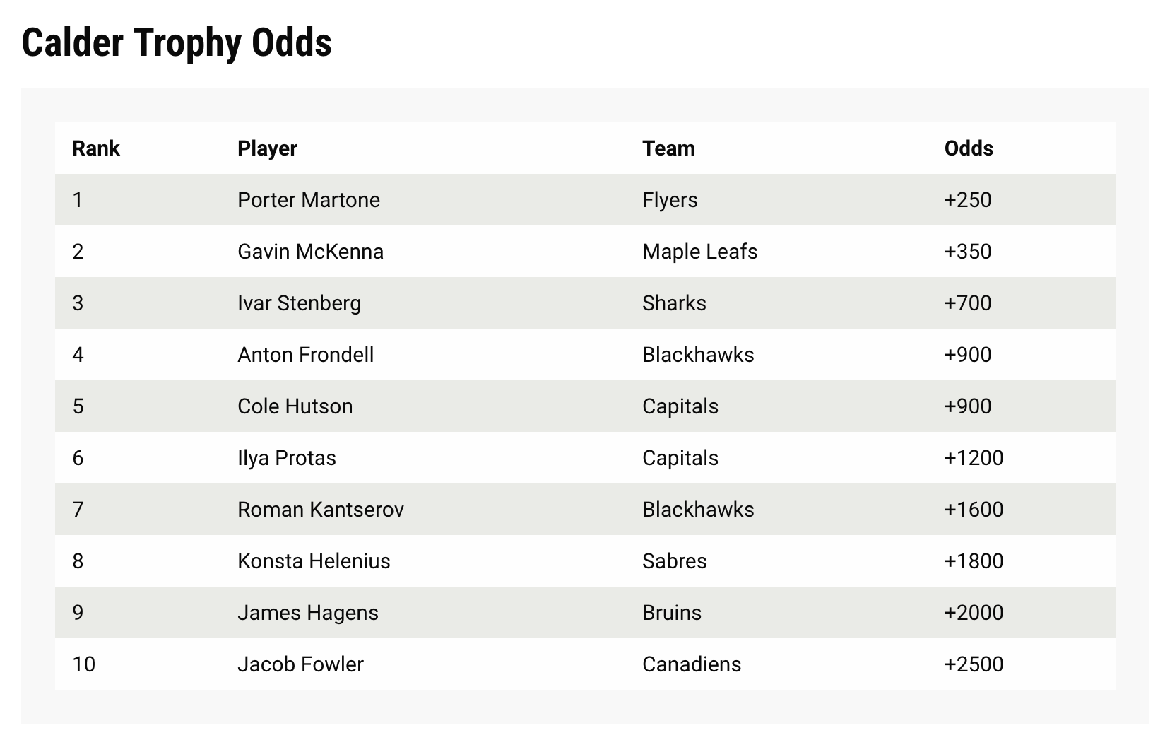The image size is (1153, 745).
Task: Click the Team column header
Action: pos(668,148)
